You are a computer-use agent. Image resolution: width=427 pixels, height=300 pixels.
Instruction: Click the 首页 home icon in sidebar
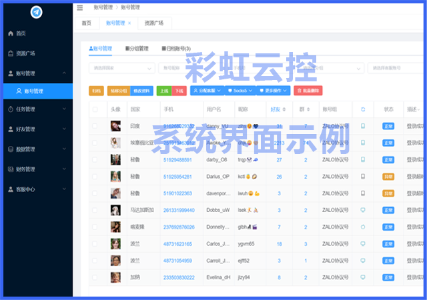point(10,33)
